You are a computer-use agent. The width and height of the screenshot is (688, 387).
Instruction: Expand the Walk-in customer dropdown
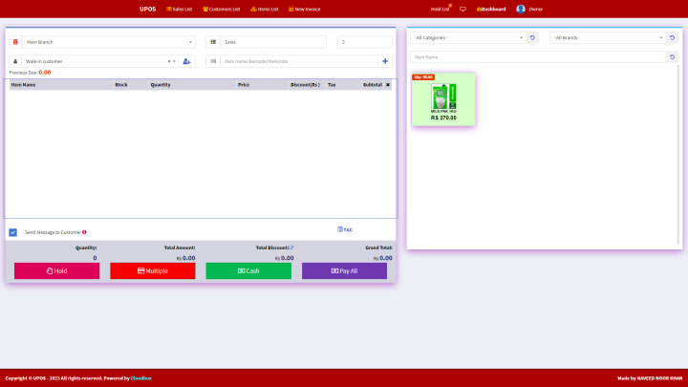100,61
